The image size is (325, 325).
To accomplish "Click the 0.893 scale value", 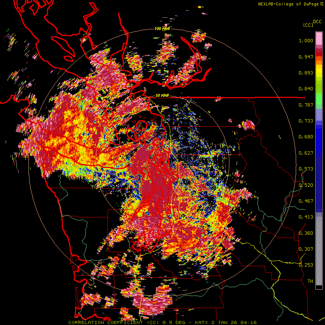I will coord(306,73).
